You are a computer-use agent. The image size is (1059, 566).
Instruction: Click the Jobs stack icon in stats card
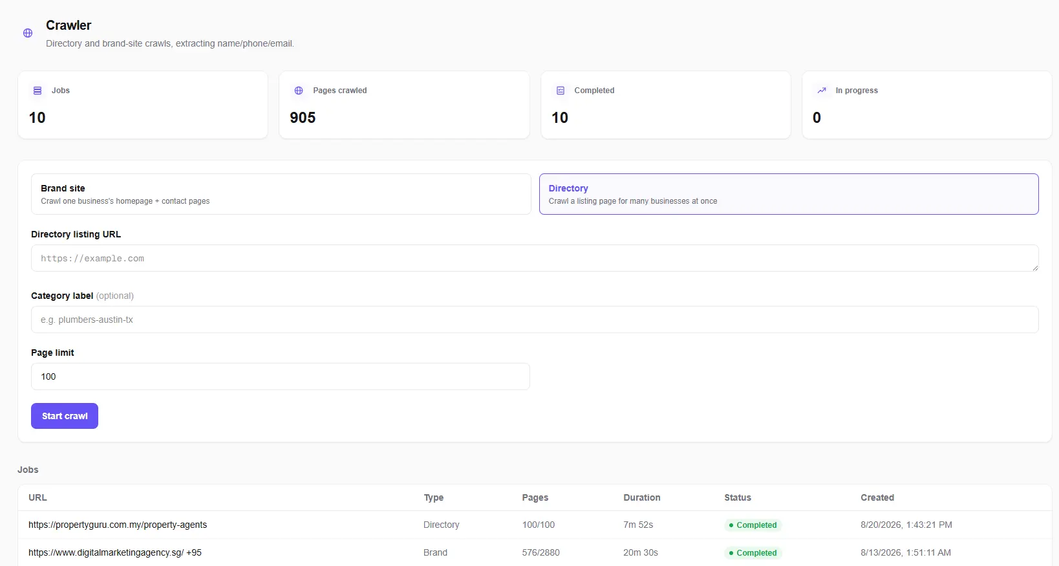[37, 91]
